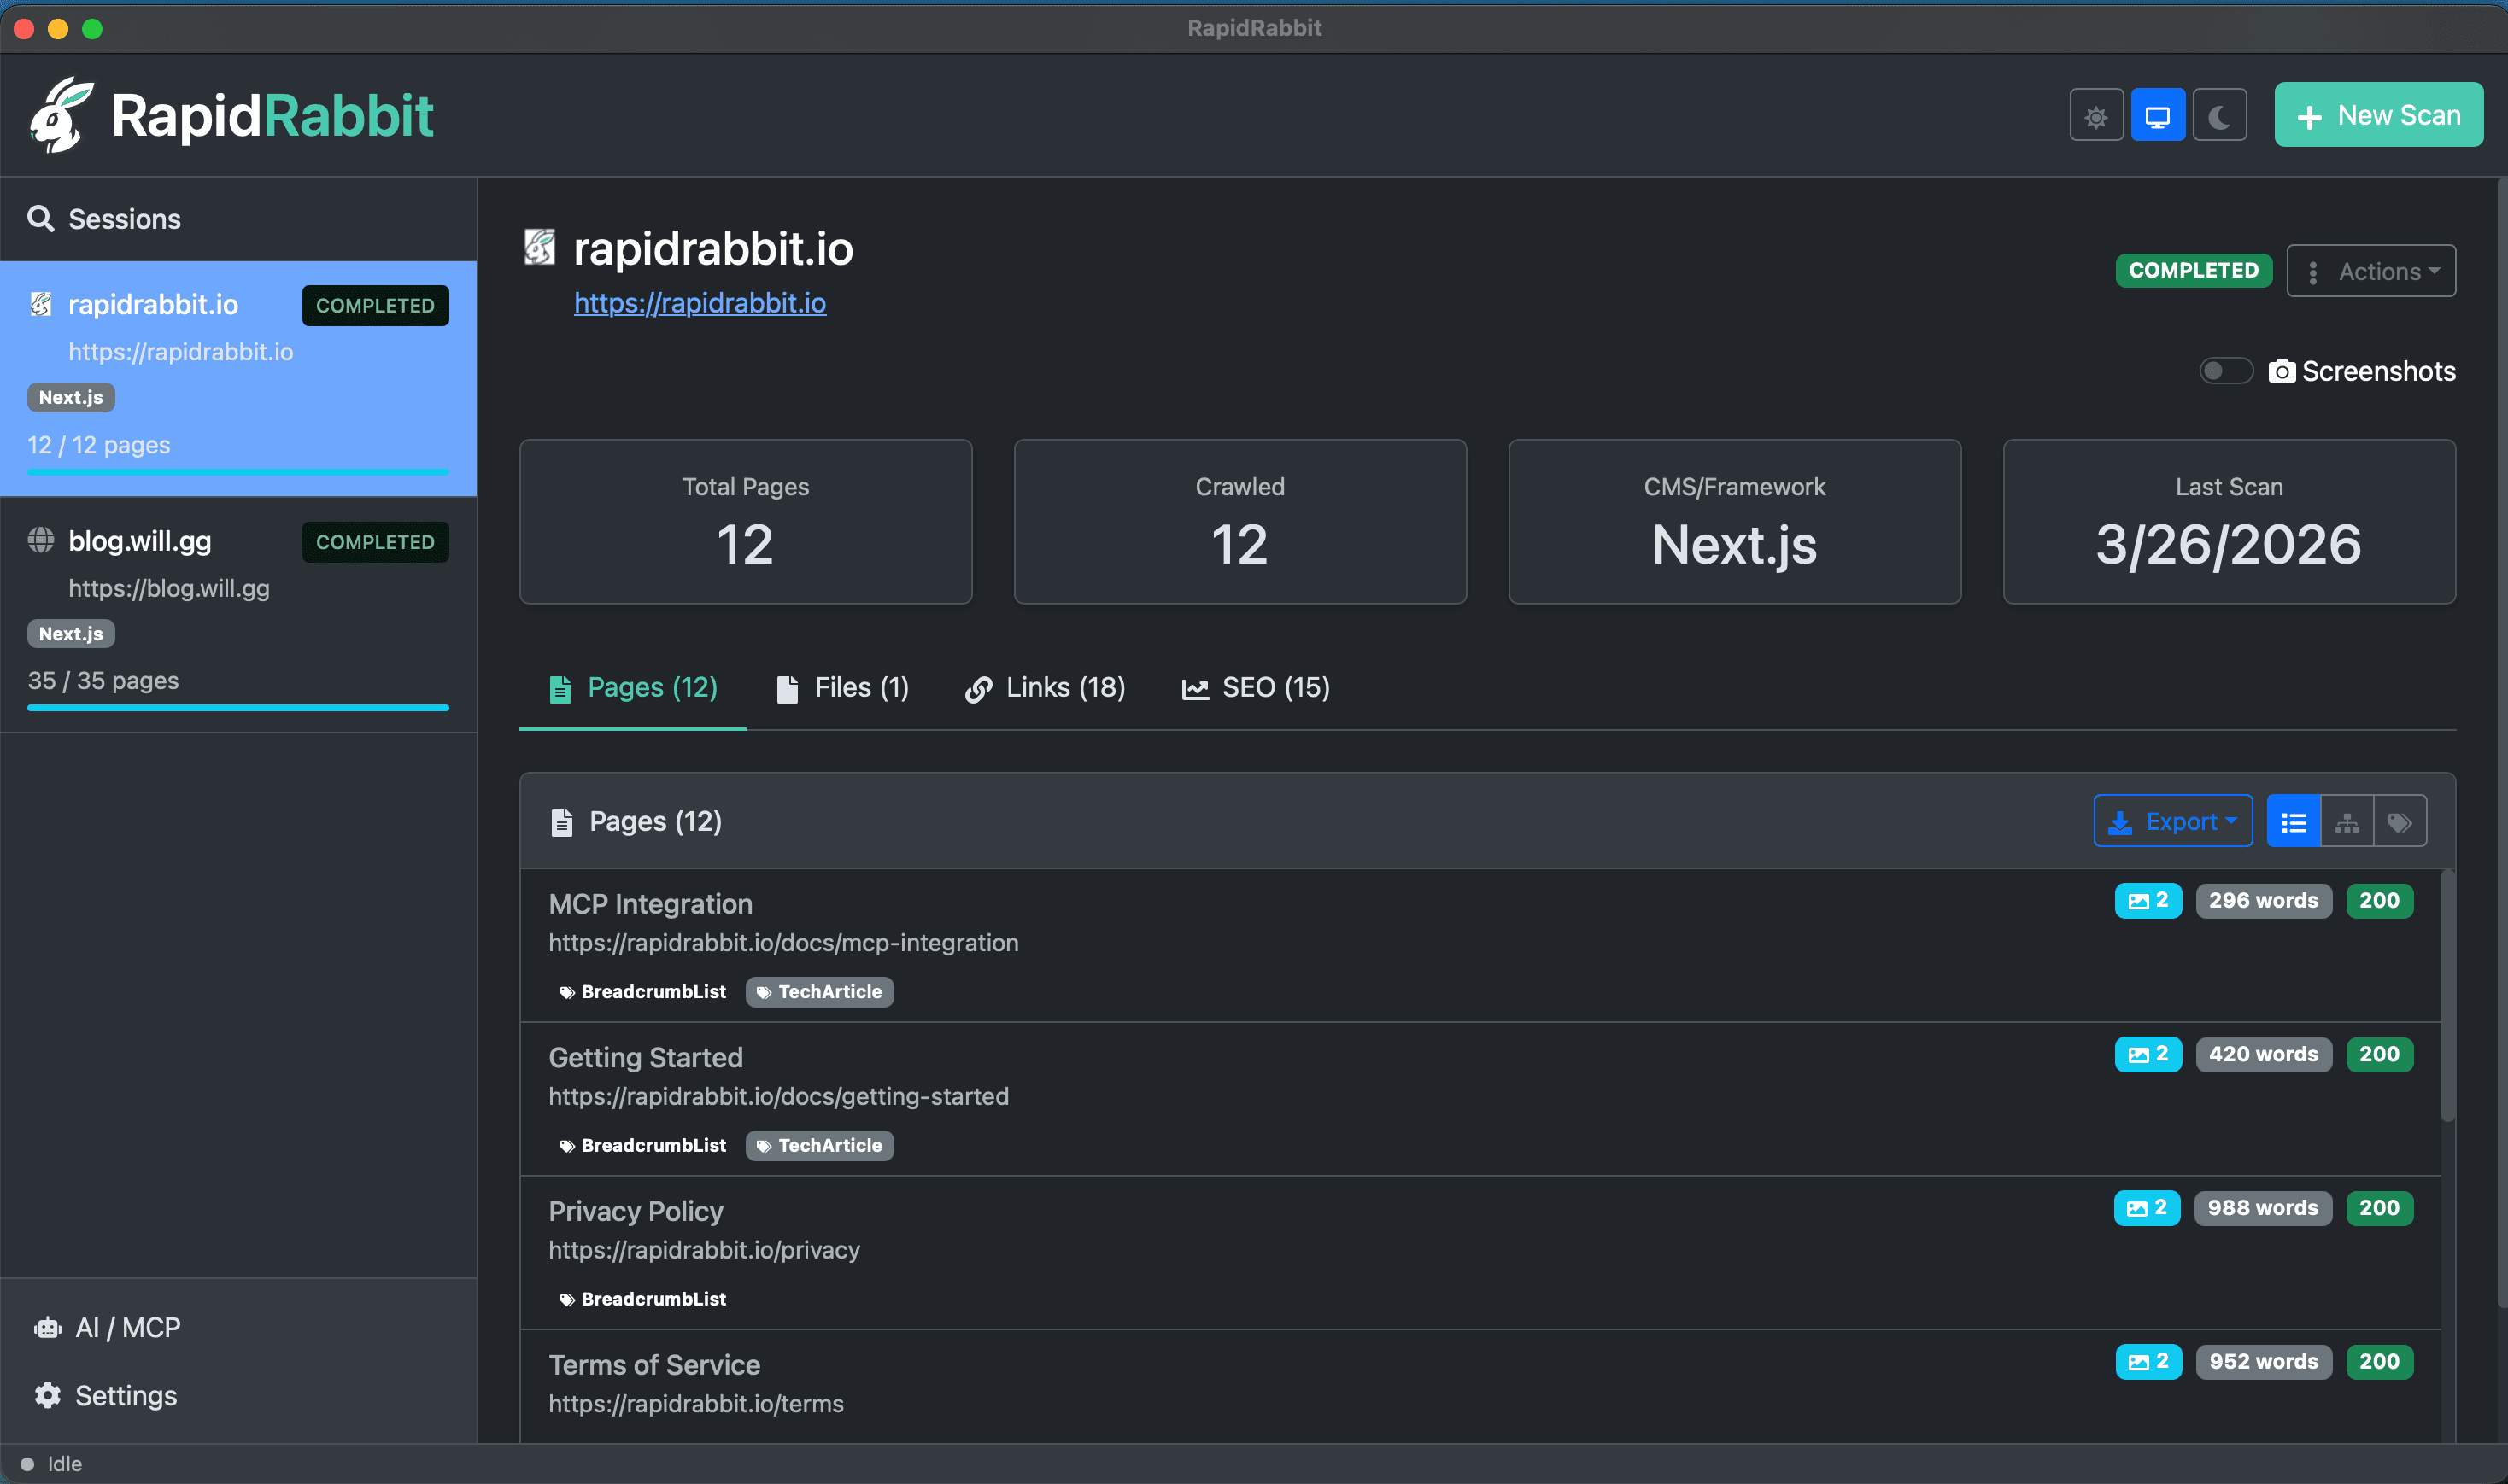This screenshot has width=2508, height=1484.
Task: Switch to the SEO tab
Action: click(x=1255, y=687)
